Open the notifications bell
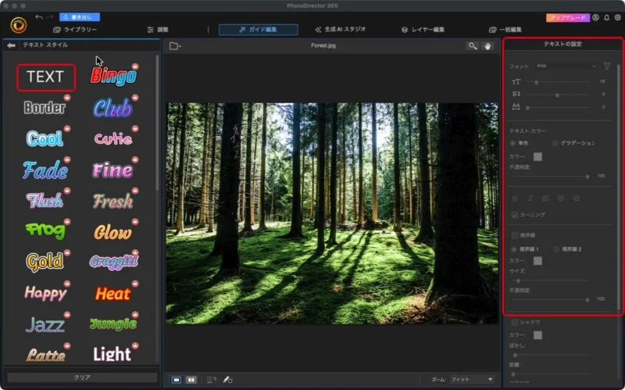This screenshot has height=390, width=625. 606,17
